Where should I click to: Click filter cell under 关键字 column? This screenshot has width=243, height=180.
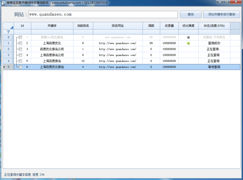point(52,32)
